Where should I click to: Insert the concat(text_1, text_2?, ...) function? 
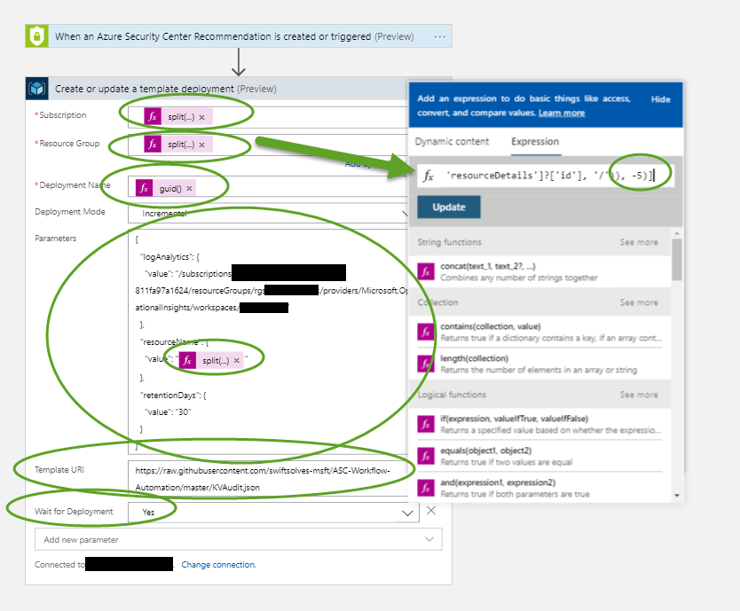tap(539, 271)
